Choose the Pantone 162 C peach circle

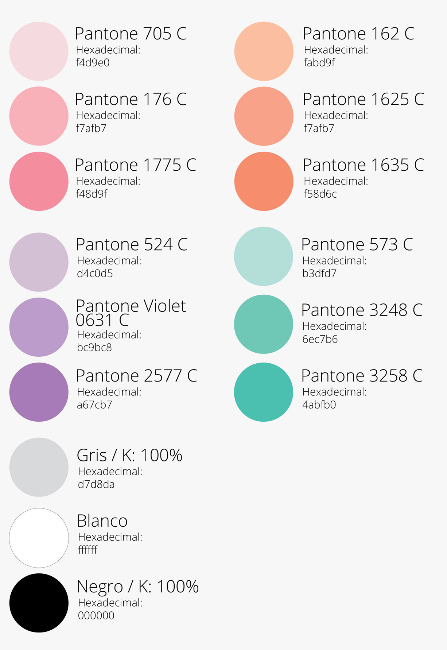point(264,51)
